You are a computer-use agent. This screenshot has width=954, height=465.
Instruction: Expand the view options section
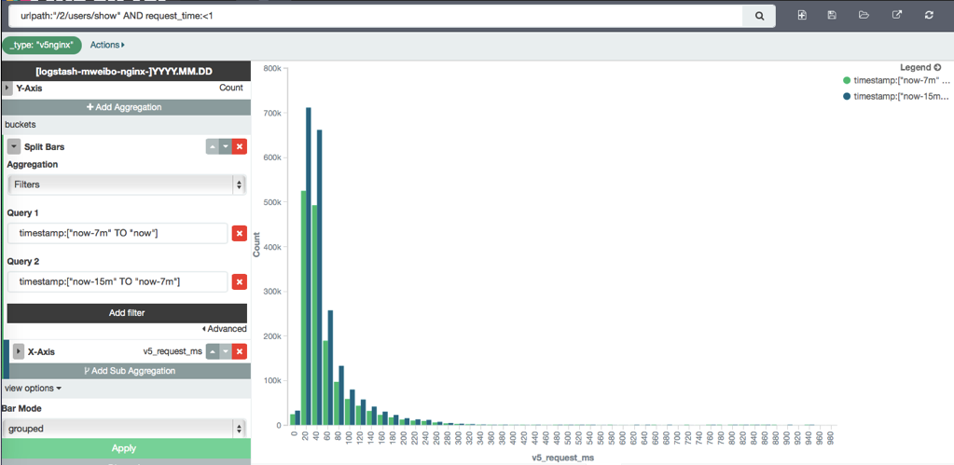pyautogui.click(x=34, y=388)
